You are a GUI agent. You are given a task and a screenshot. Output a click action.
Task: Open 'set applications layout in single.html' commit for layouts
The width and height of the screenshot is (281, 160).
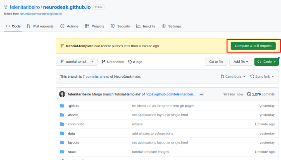click(x=160, y=143)
